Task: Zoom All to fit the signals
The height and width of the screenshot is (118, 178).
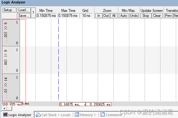Action: [114, 16]
